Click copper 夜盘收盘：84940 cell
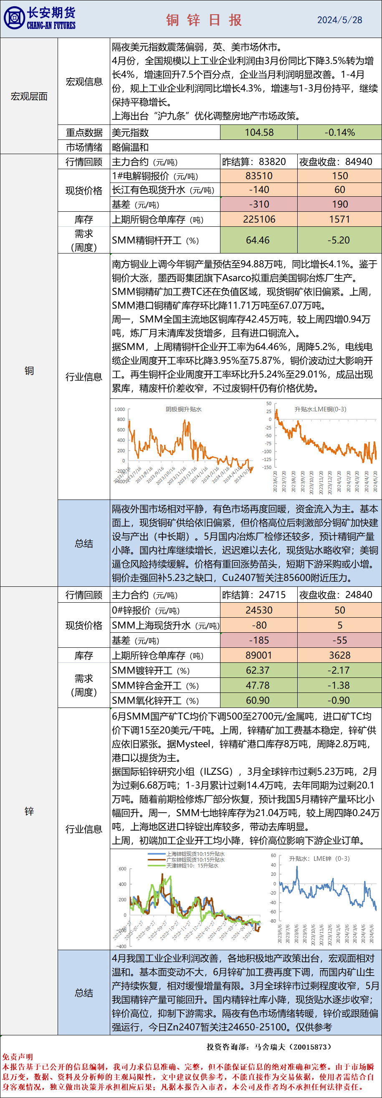Image resolution: width=382 pixels, height=1098 pixels. pos(339,162)
